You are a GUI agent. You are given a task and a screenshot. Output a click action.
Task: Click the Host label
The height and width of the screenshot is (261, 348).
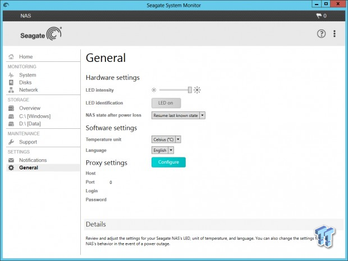point(90,173)
